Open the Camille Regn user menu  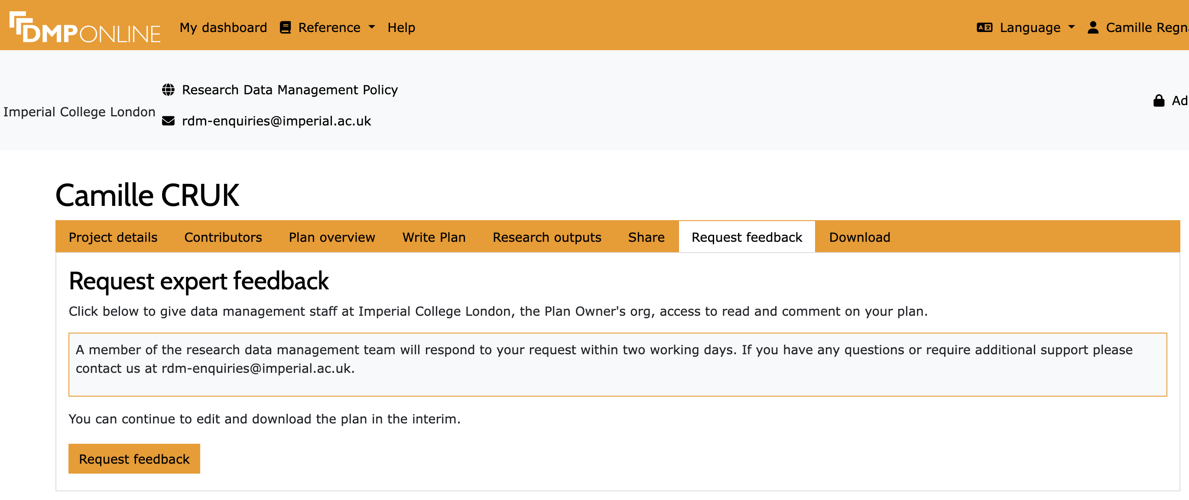(1146, 28)
